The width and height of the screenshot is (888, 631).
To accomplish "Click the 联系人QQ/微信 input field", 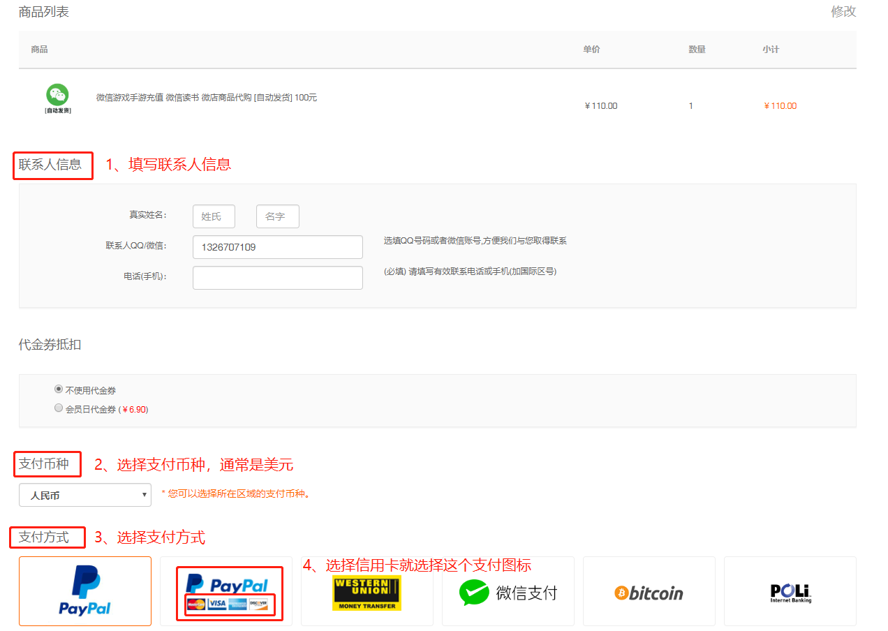I will (x=278, y=247).
